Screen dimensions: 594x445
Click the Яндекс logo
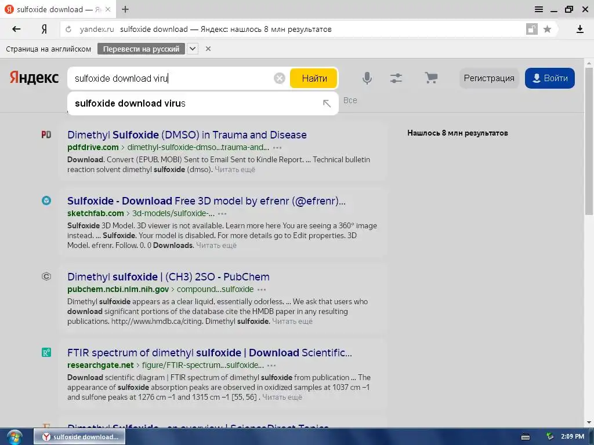click(34, 78)
